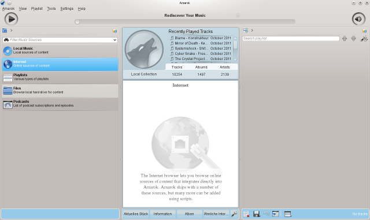The width and height of the screenshot is (370, 220).
Task: Click the Amarok wolf logo
Action: coord(144,49)
